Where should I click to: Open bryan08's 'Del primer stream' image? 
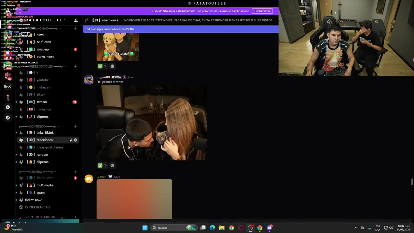(152, 123)
